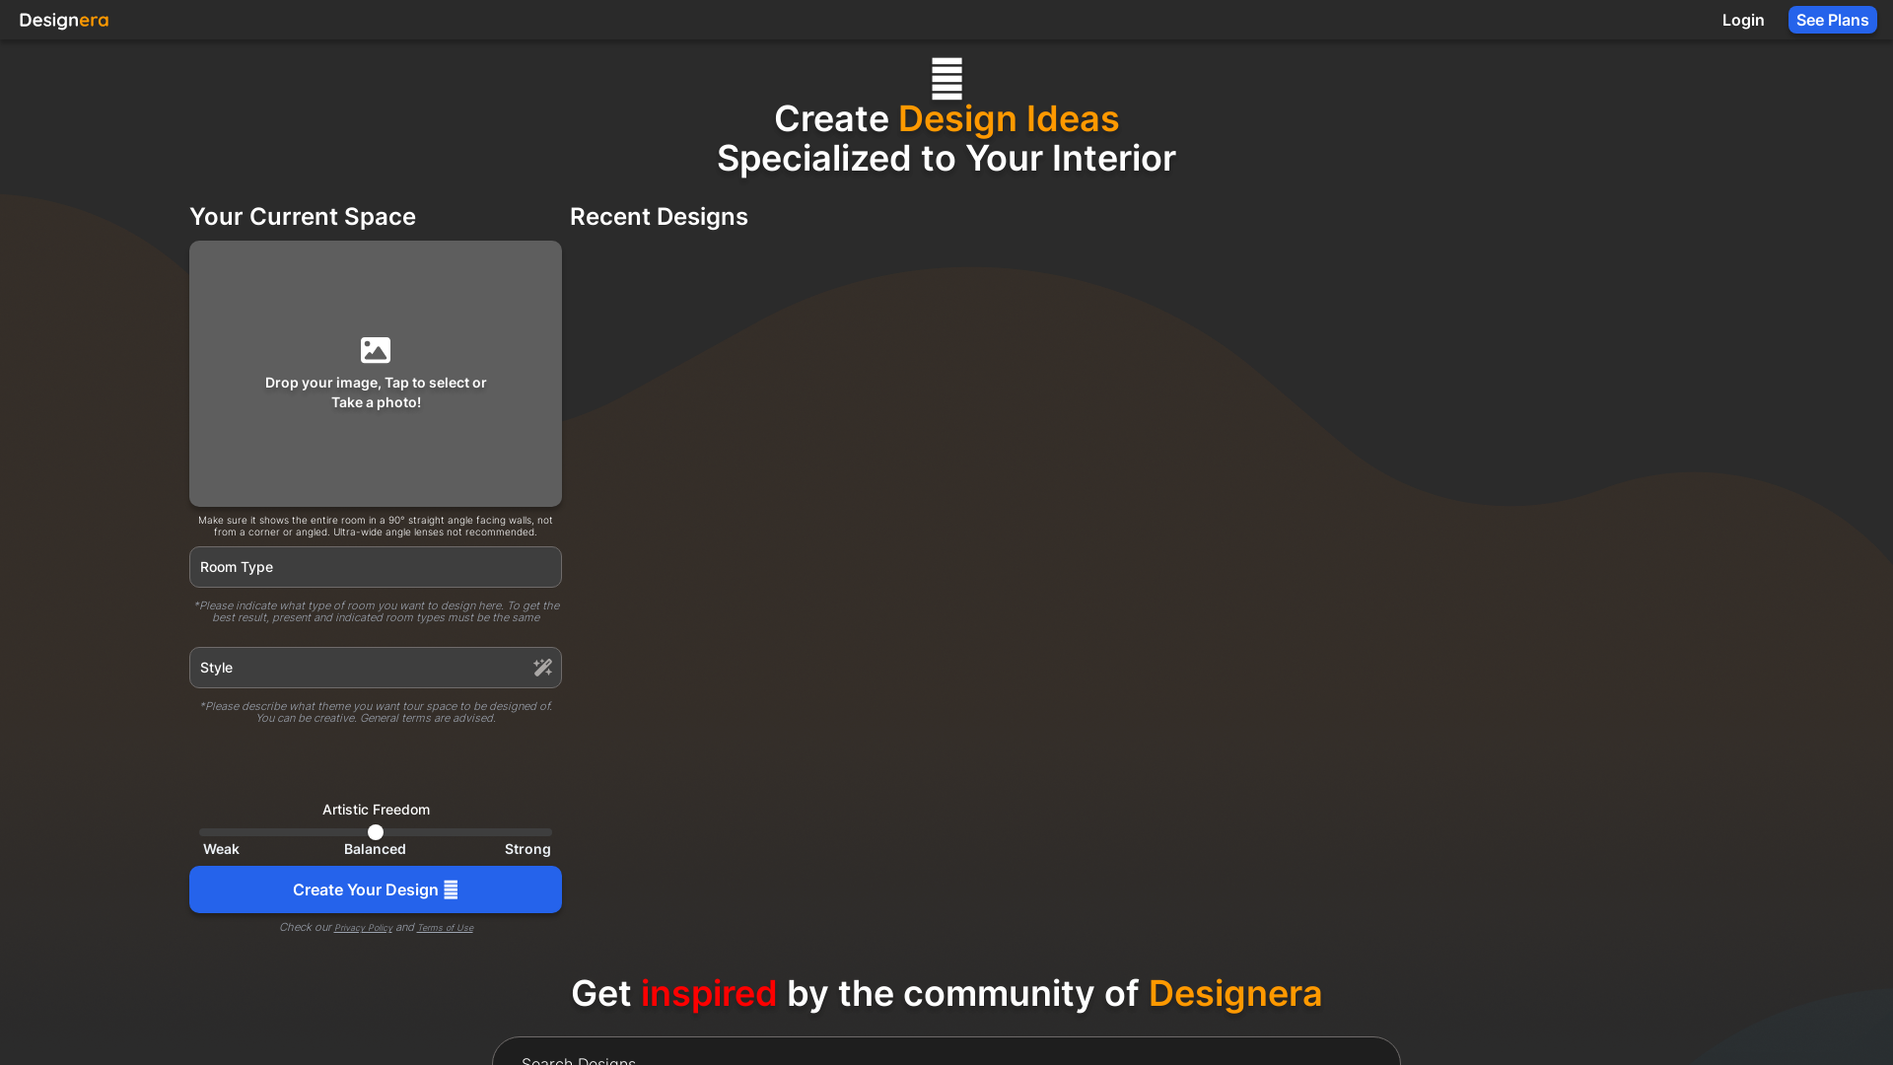This screenshot has width=1893, height=1065.
Task: Set Artistic Freedom to Weak
Action: 207,832
